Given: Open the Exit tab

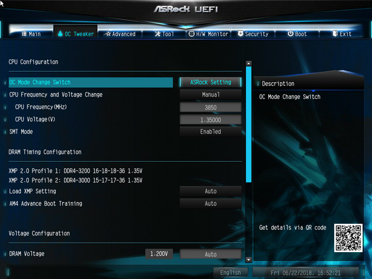Looking at the screenshot, I should [x=342, y=34].
